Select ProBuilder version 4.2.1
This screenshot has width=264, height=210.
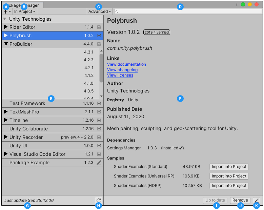coord(89,68)
